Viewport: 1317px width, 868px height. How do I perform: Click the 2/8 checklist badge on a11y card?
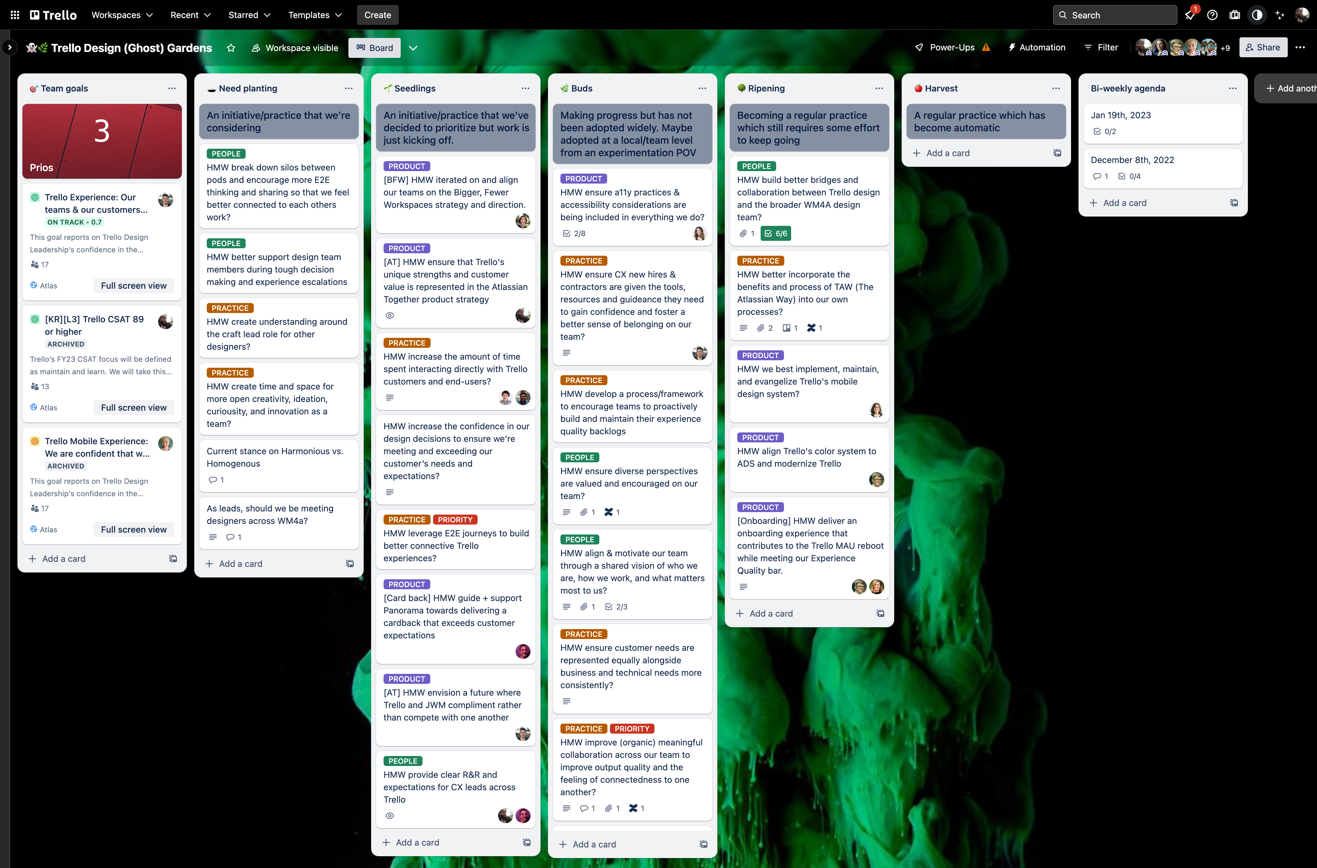pos(574,234)
